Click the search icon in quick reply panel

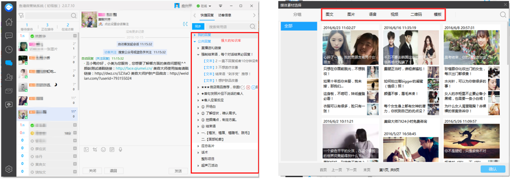(252, 27)
